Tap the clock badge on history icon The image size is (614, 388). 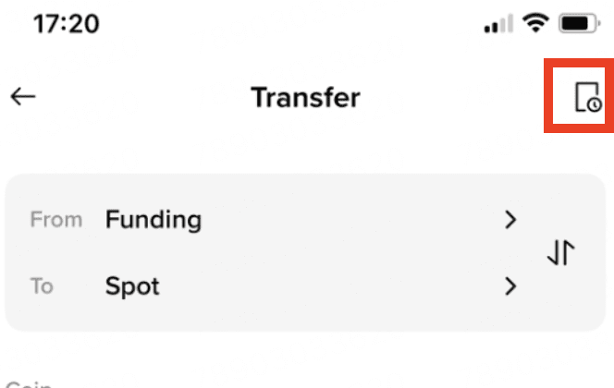click(x=595, y=105)
